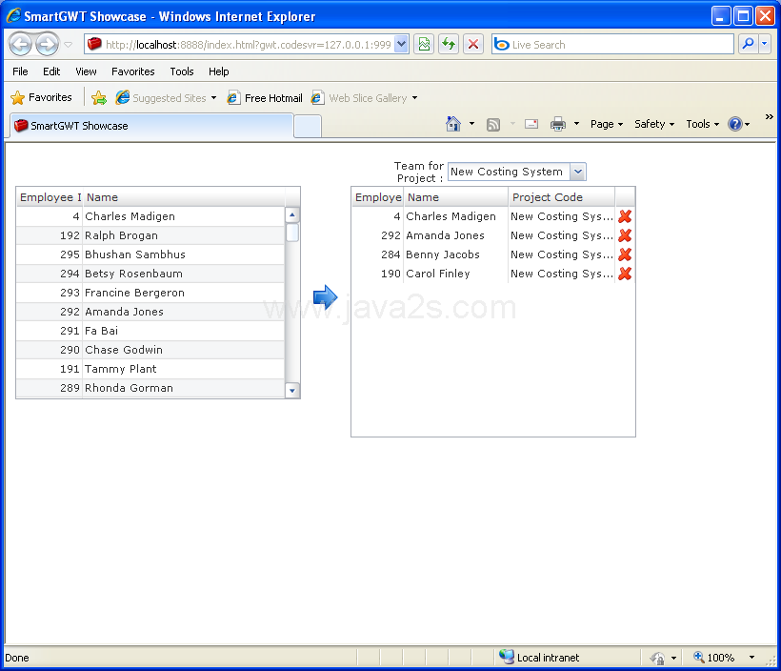The image size is (781, 671).
Task: Remove Amanda Jones from the project team
Action: [x=625, y=235]
